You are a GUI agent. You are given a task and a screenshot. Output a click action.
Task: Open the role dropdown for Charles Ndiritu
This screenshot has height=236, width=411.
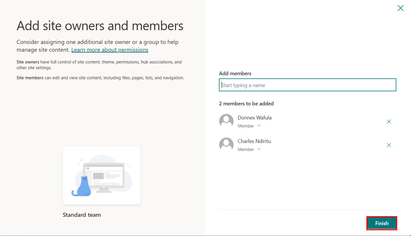[259, 149]
